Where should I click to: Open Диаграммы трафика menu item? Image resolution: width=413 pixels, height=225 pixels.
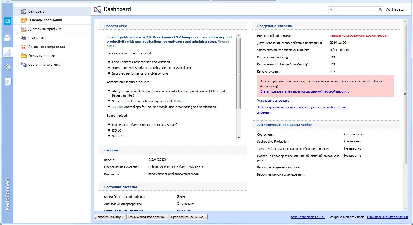[x=52, y=29]
